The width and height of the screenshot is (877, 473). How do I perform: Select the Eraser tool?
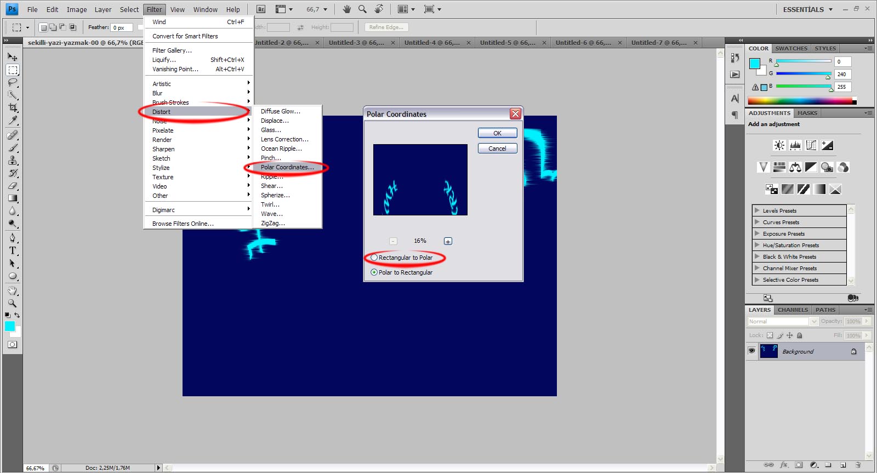[x=13, y=186]
